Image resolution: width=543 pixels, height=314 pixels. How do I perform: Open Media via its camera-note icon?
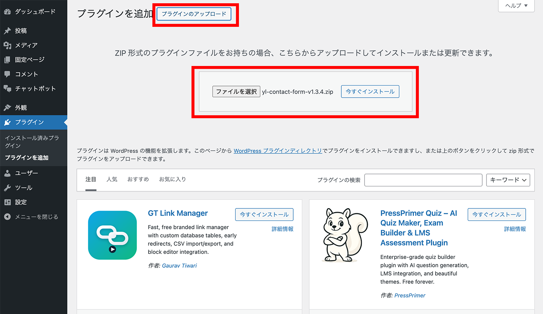pos(7,45)
